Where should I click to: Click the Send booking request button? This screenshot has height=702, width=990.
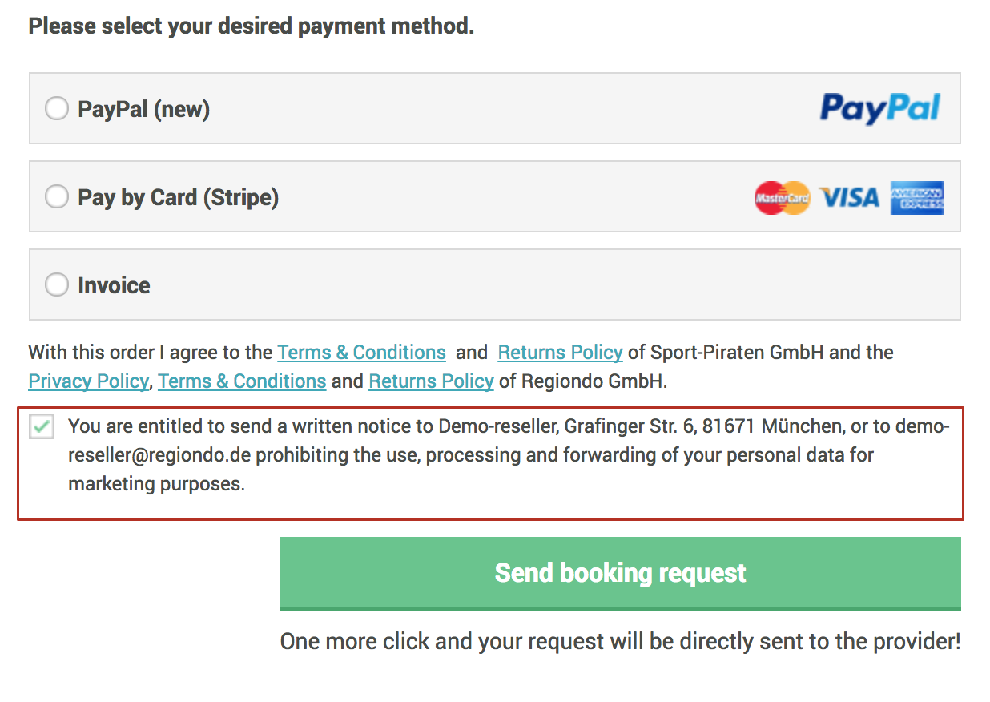[620, 574]
